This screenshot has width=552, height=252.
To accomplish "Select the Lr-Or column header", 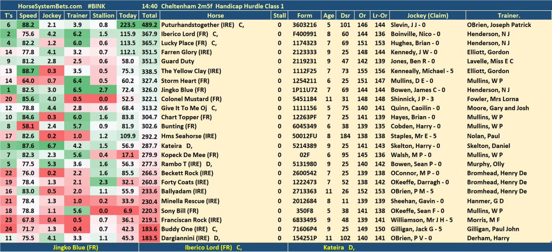I will click(x=380, y=15).
